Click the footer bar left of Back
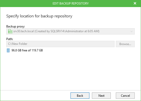This screenshot has width=141, height=101. tap(35, 95)
